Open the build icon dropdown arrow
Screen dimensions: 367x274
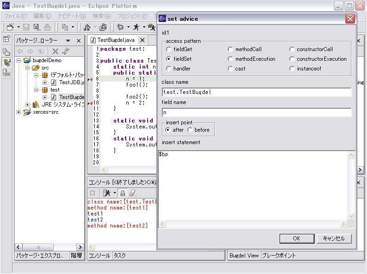73,27
